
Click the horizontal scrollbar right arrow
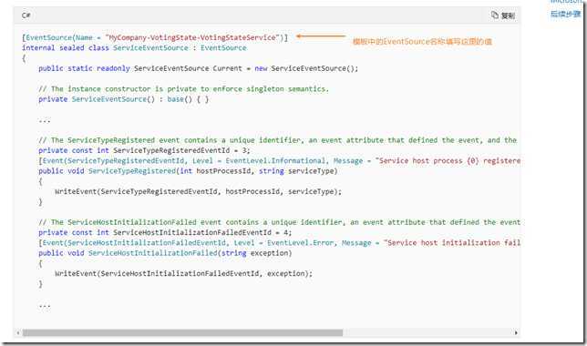(x=516, y=332)
